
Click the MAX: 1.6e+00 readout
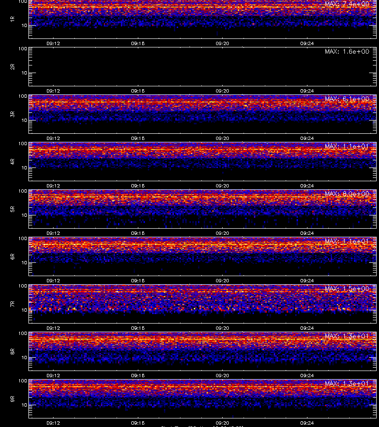click(x=347, y=51)
